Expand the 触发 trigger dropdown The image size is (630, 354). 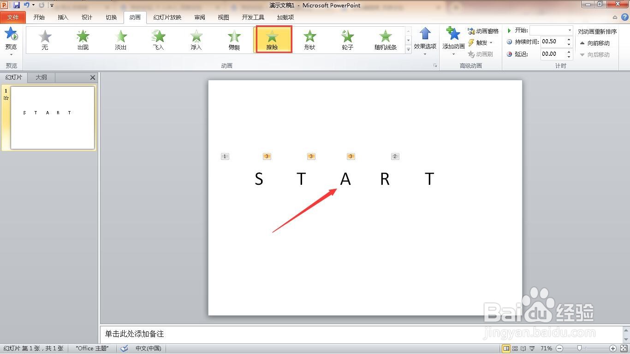click(x=481, y=42)
